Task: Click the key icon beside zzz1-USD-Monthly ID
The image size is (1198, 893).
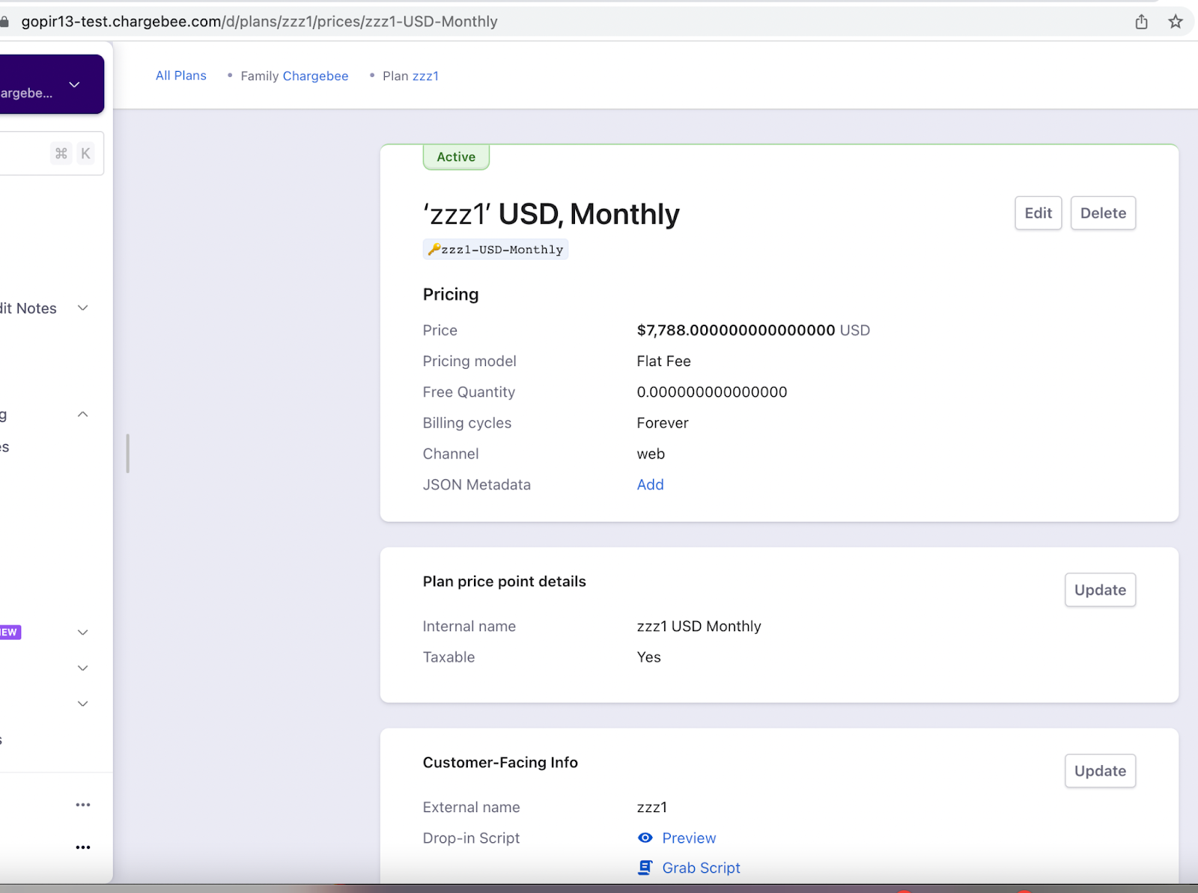Action: click(x=434, y=249)
